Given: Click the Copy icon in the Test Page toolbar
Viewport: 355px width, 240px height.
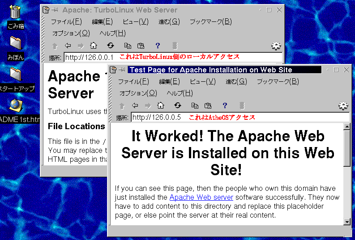Looking at the screenshot, I should click(195, 105).
